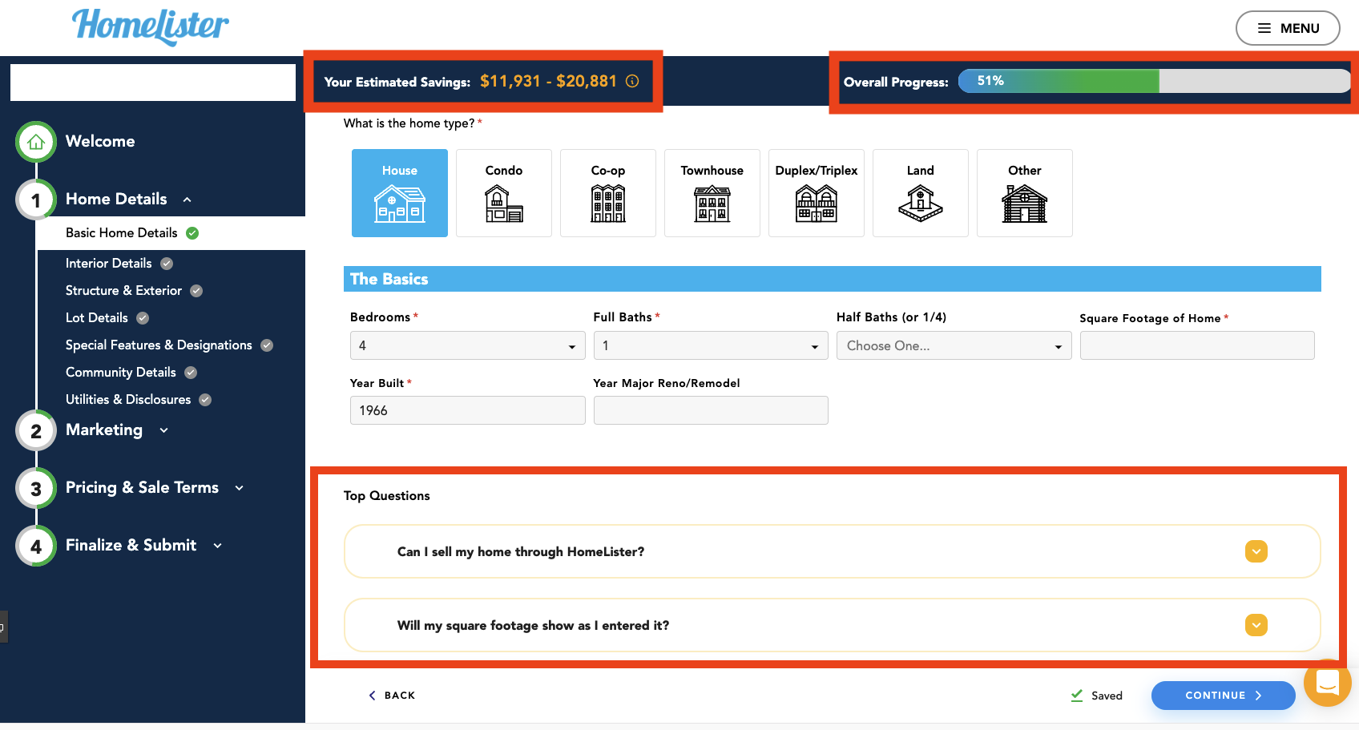The height and width of the screenshot is (730, 1359).
Task: Open the Half Baths dropdown
Action: tap(954, 345)
